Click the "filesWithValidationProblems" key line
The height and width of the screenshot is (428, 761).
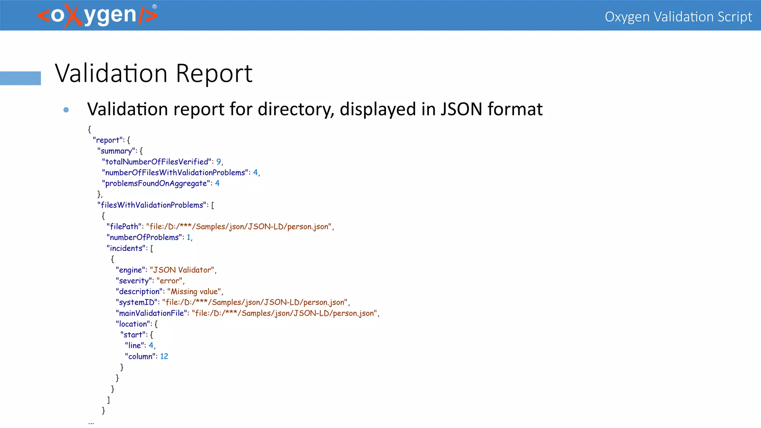click(156, 205)
